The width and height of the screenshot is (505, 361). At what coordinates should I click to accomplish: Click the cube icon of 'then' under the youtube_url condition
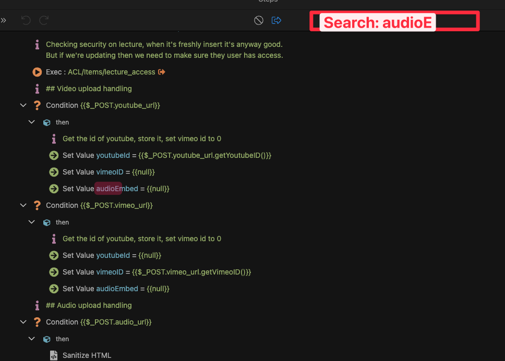(x=47, y=122)
